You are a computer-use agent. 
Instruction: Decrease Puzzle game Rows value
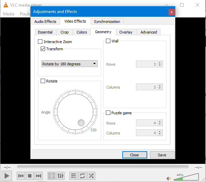coord(160,124)
